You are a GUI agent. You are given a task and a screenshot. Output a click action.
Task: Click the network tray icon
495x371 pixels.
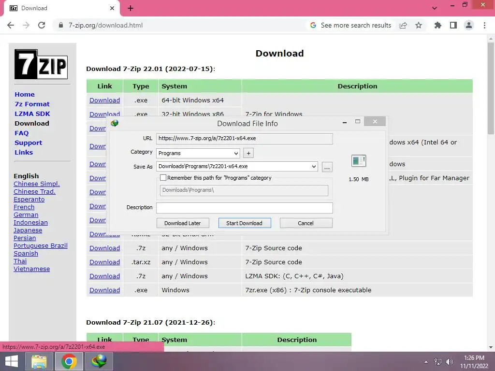(438, 362)
